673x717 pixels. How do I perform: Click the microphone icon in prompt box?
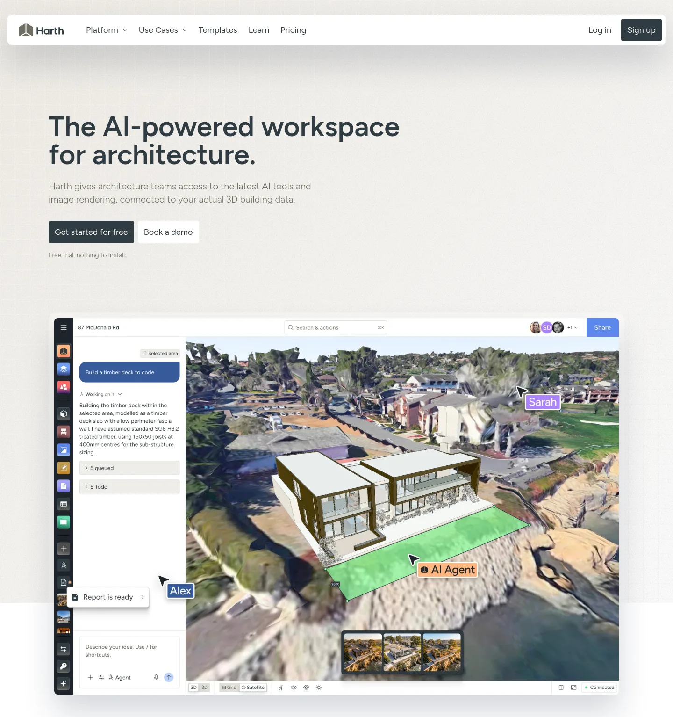[x=156, y=677]
